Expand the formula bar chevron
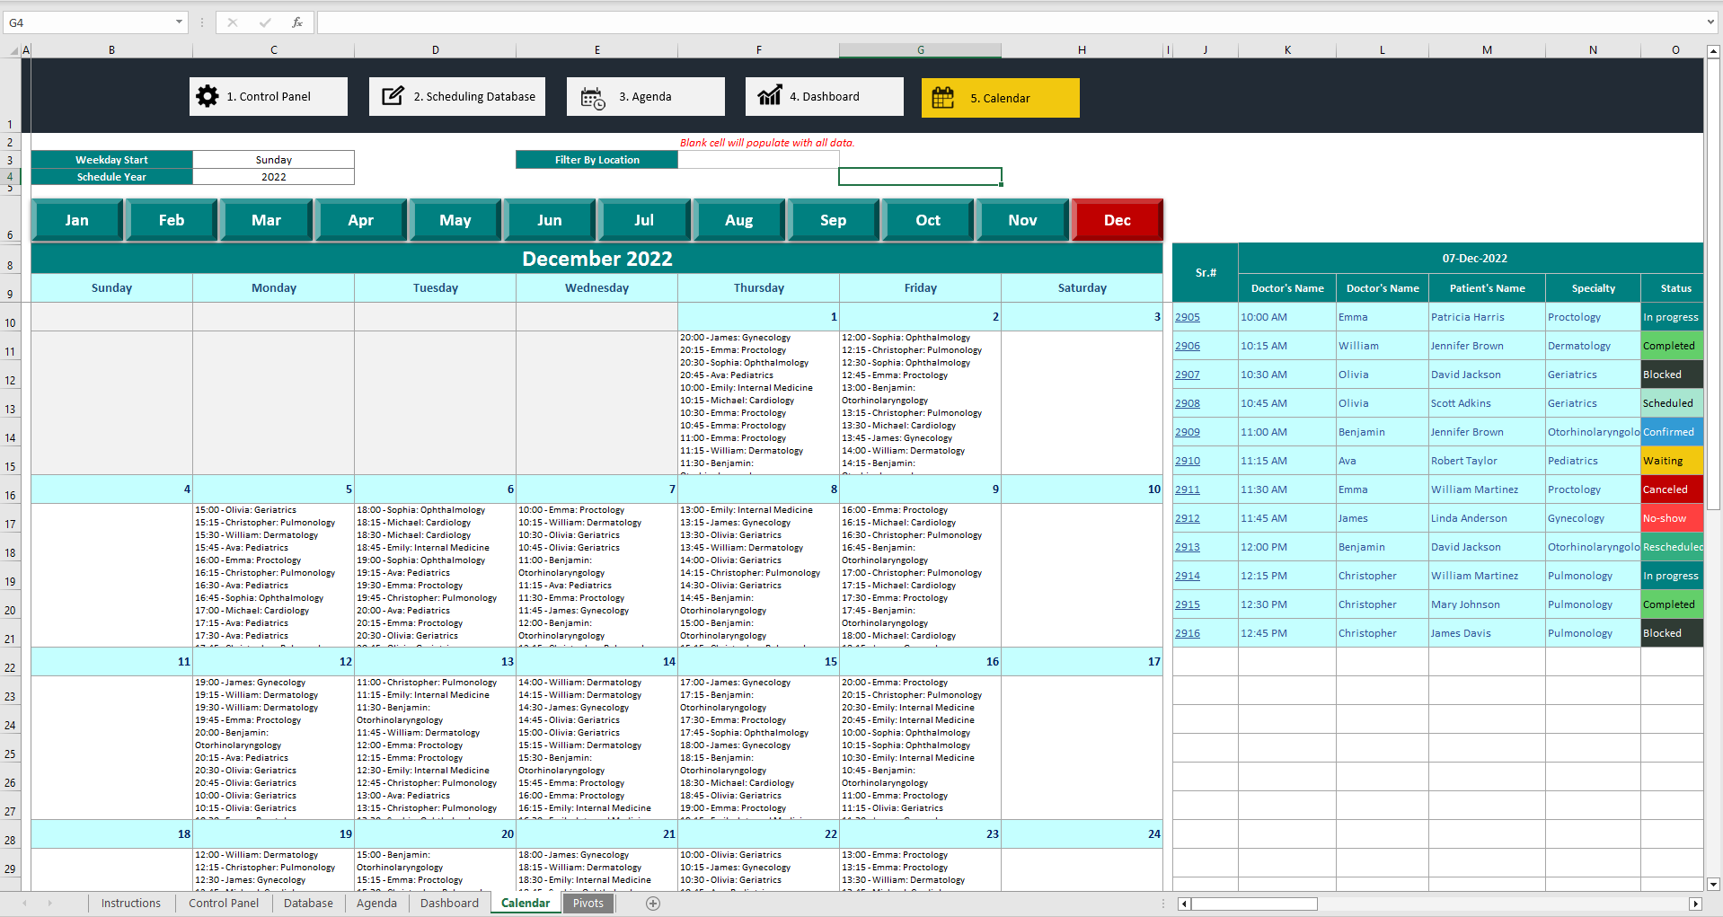The width and height of the screenshot is (1723, 917). (1710, 22)
